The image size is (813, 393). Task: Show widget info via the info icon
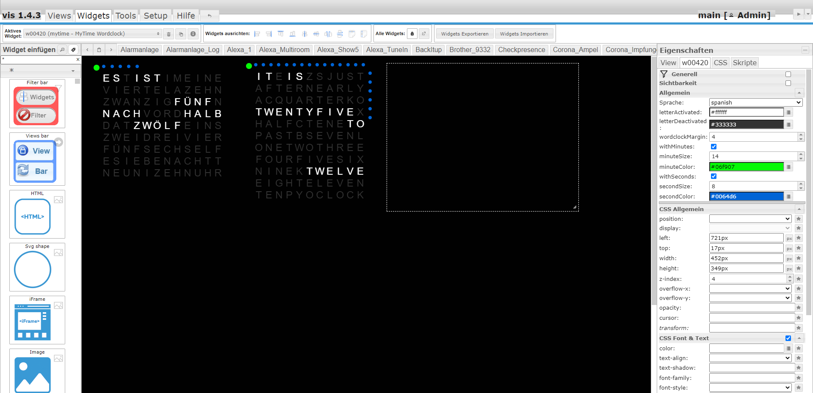coord(193,34)
